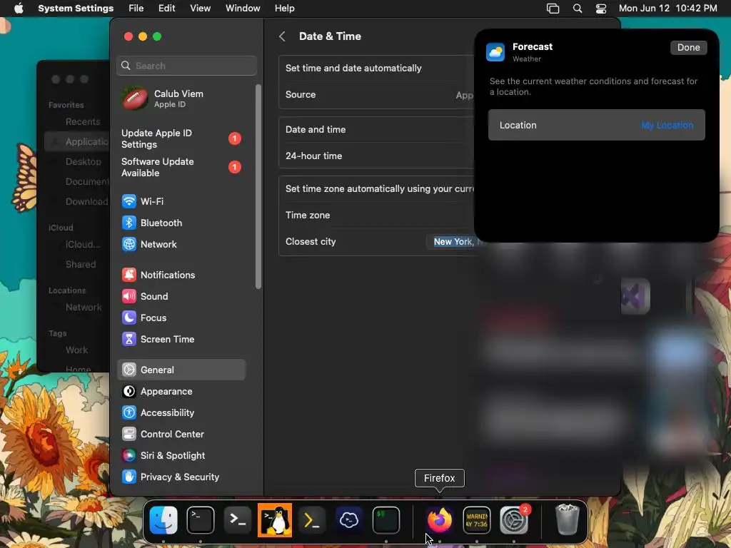Select Work tag in Finder sidebar
Viewport: 731px width, 548px height.
click(76, 350)
